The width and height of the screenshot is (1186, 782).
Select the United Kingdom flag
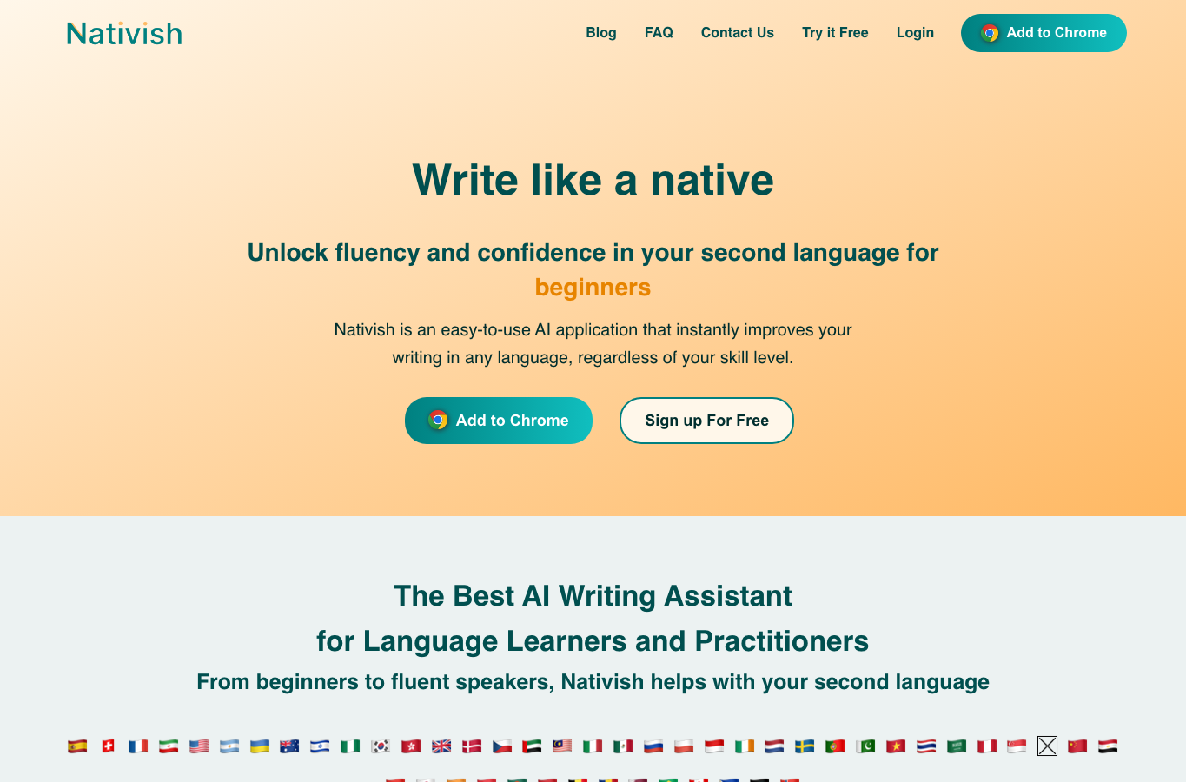click(441, 746)
